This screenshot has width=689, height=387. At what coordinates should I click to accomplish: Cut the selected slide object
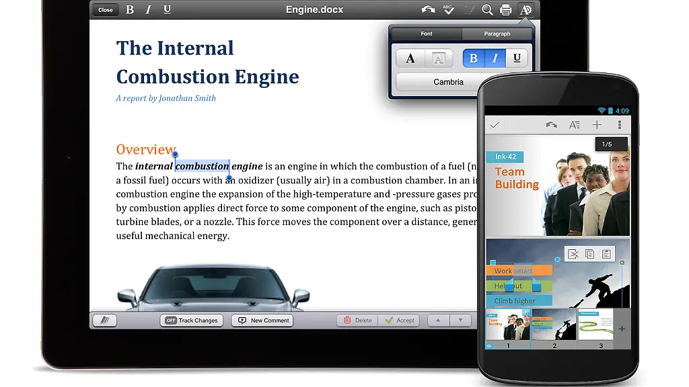pyautogui.click(x=573, y=253)
